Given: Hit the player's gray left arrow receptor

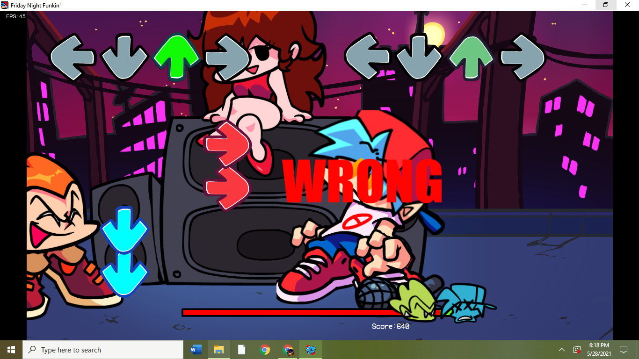Looking at the screenshot, I should (368, 57).
